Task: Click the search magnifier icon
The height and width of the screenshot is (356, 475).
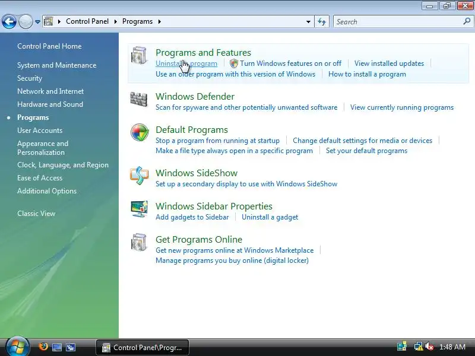Action: pos(467,21)
